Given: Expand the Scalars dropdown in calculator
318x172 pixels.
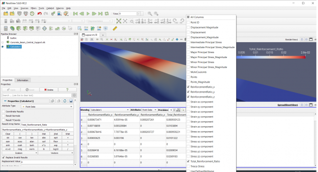Looking at the screenshot, I should [20, 153].
